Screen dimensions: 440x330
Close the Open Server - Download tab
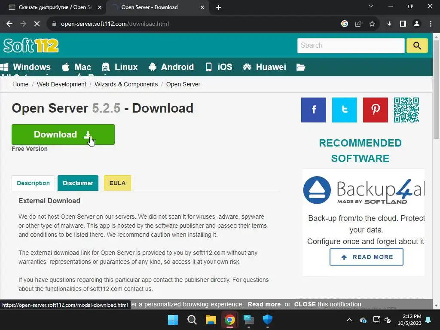[x=202, y=7]
